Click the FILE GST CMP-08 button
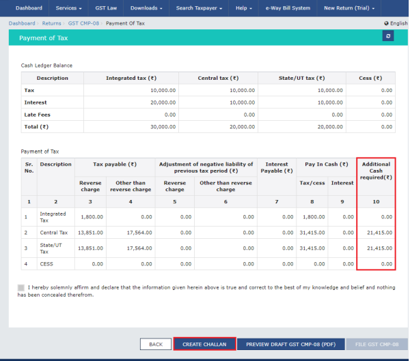The width and height of the screenshot is (410, 361). 377,344
